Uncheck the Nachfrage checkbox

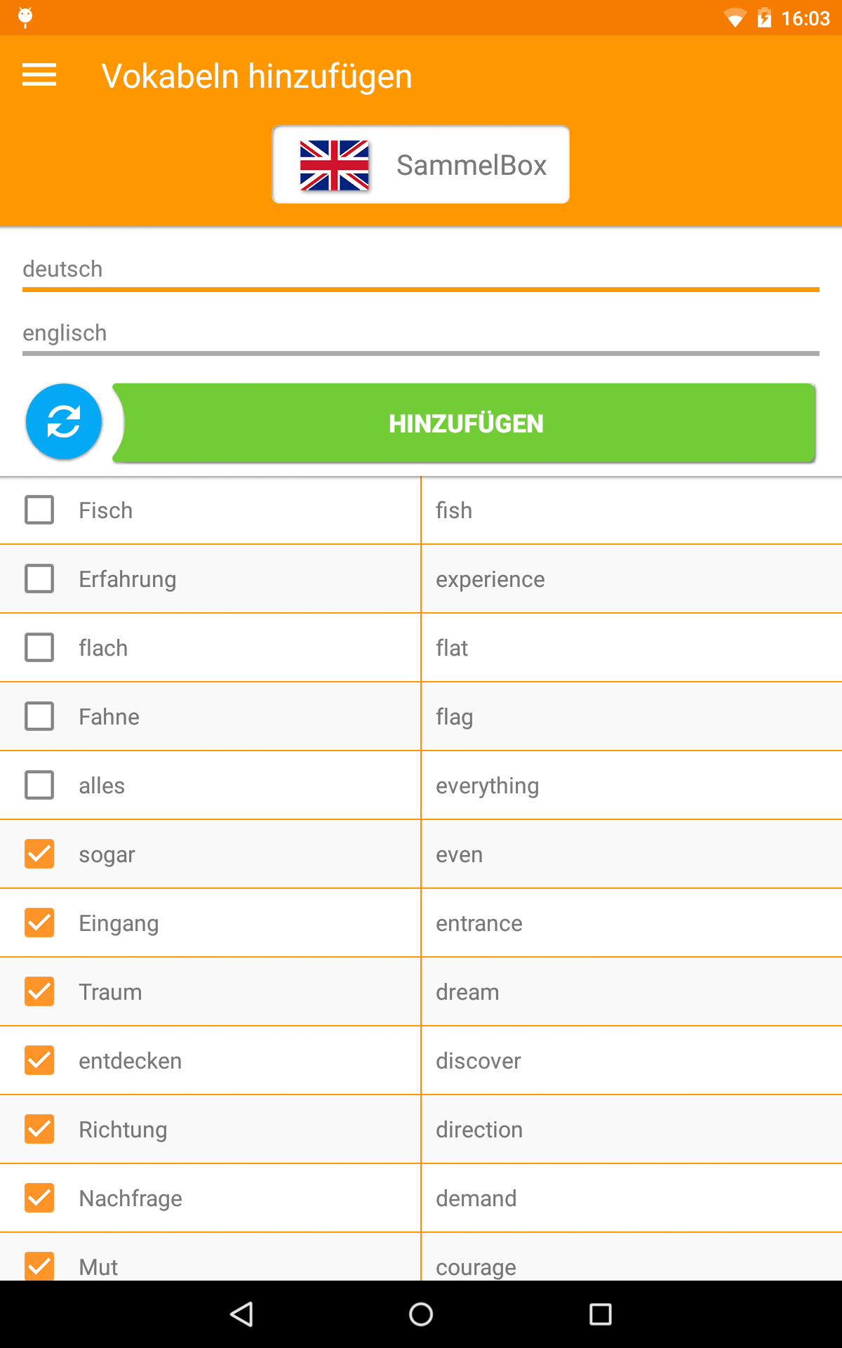(x=39, y=1198)
